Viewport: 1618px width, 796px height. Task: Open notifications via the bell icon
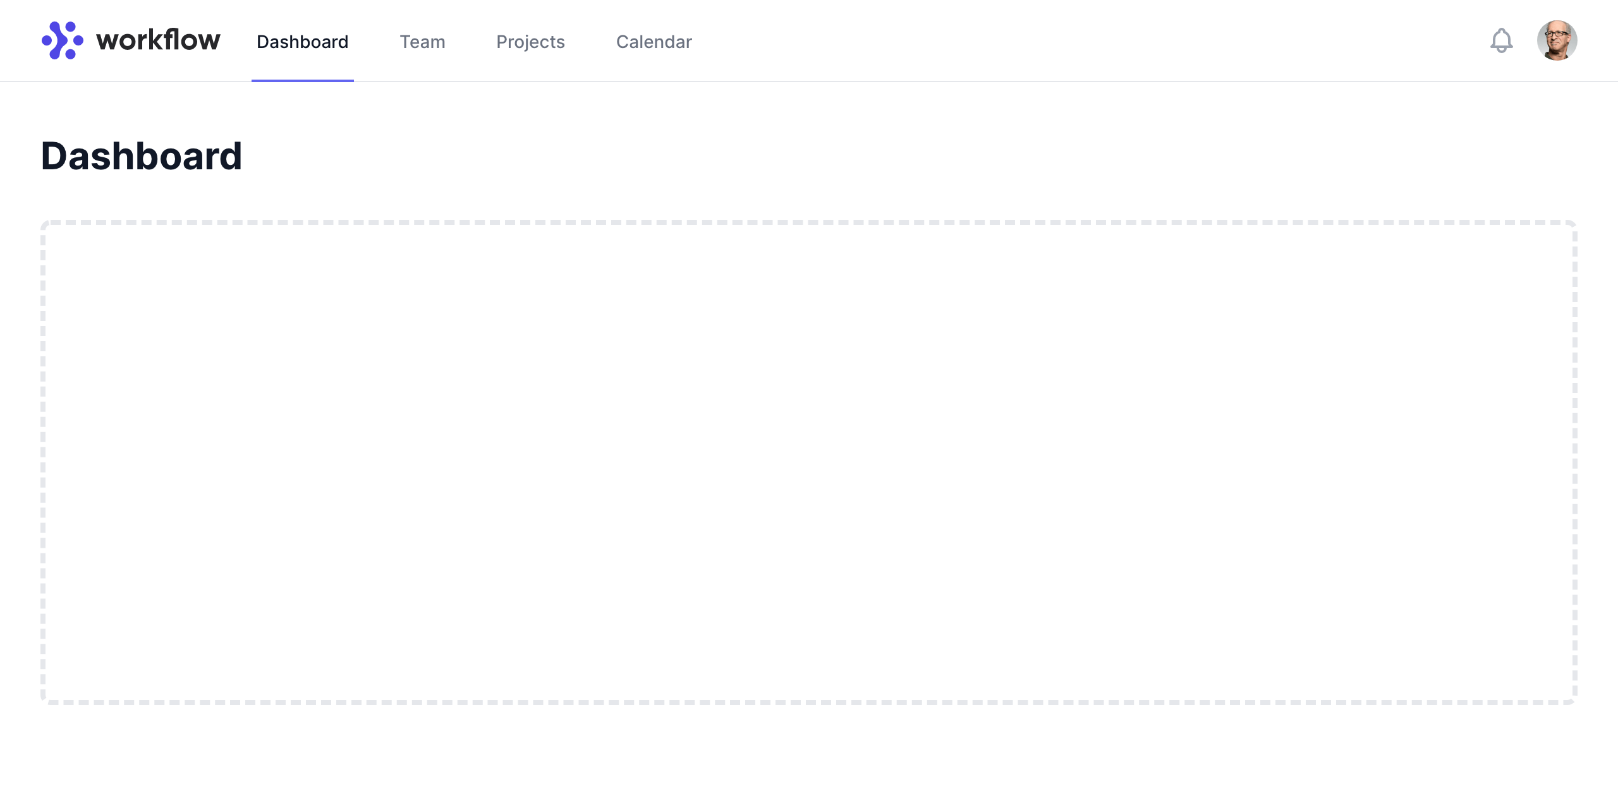tap(1501, 41)
